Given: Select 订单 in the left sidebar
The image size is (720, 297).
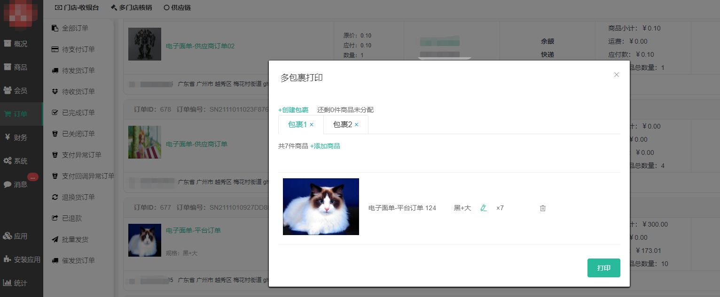Looking at the screenshot, I should pos(21,114).
